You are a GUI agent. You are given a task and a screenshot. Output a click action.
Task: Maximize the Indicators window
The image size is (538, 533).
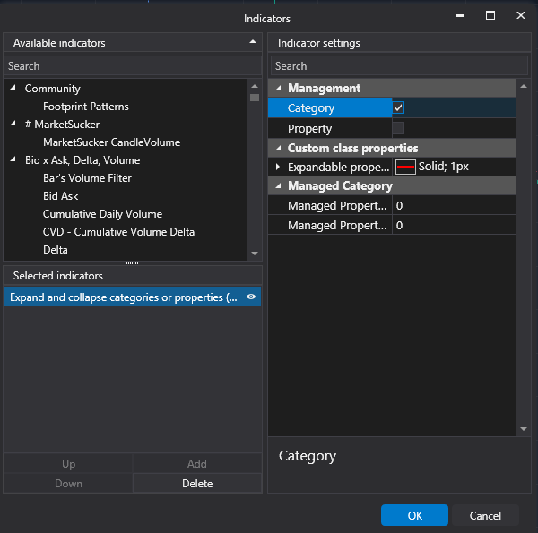490,15
